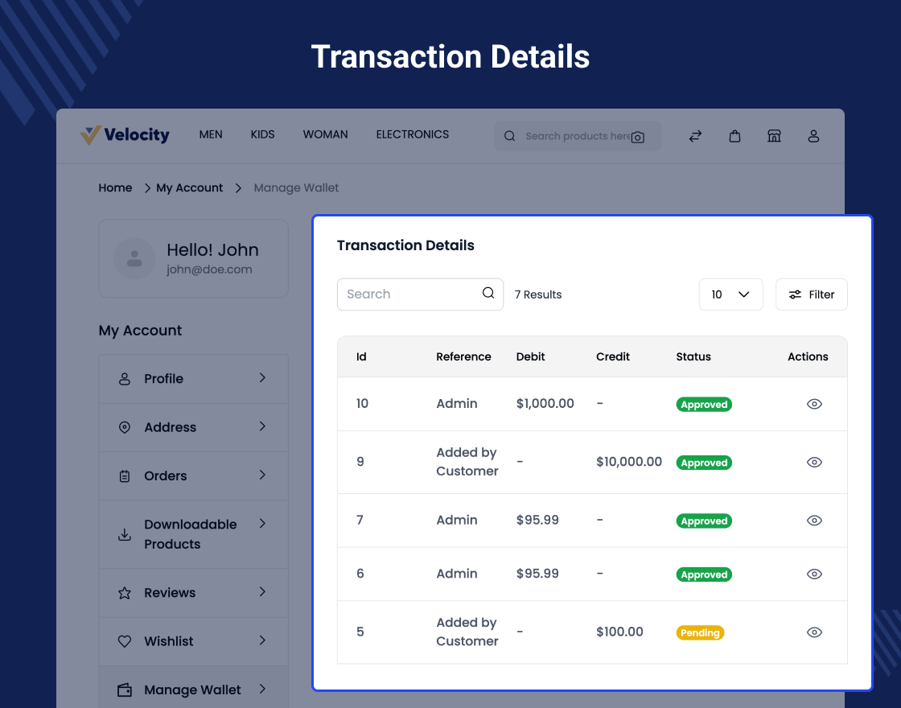Viewport: 901px width, 708px height.
Task: Expand the Profile chevron
Action: [262, 377]
